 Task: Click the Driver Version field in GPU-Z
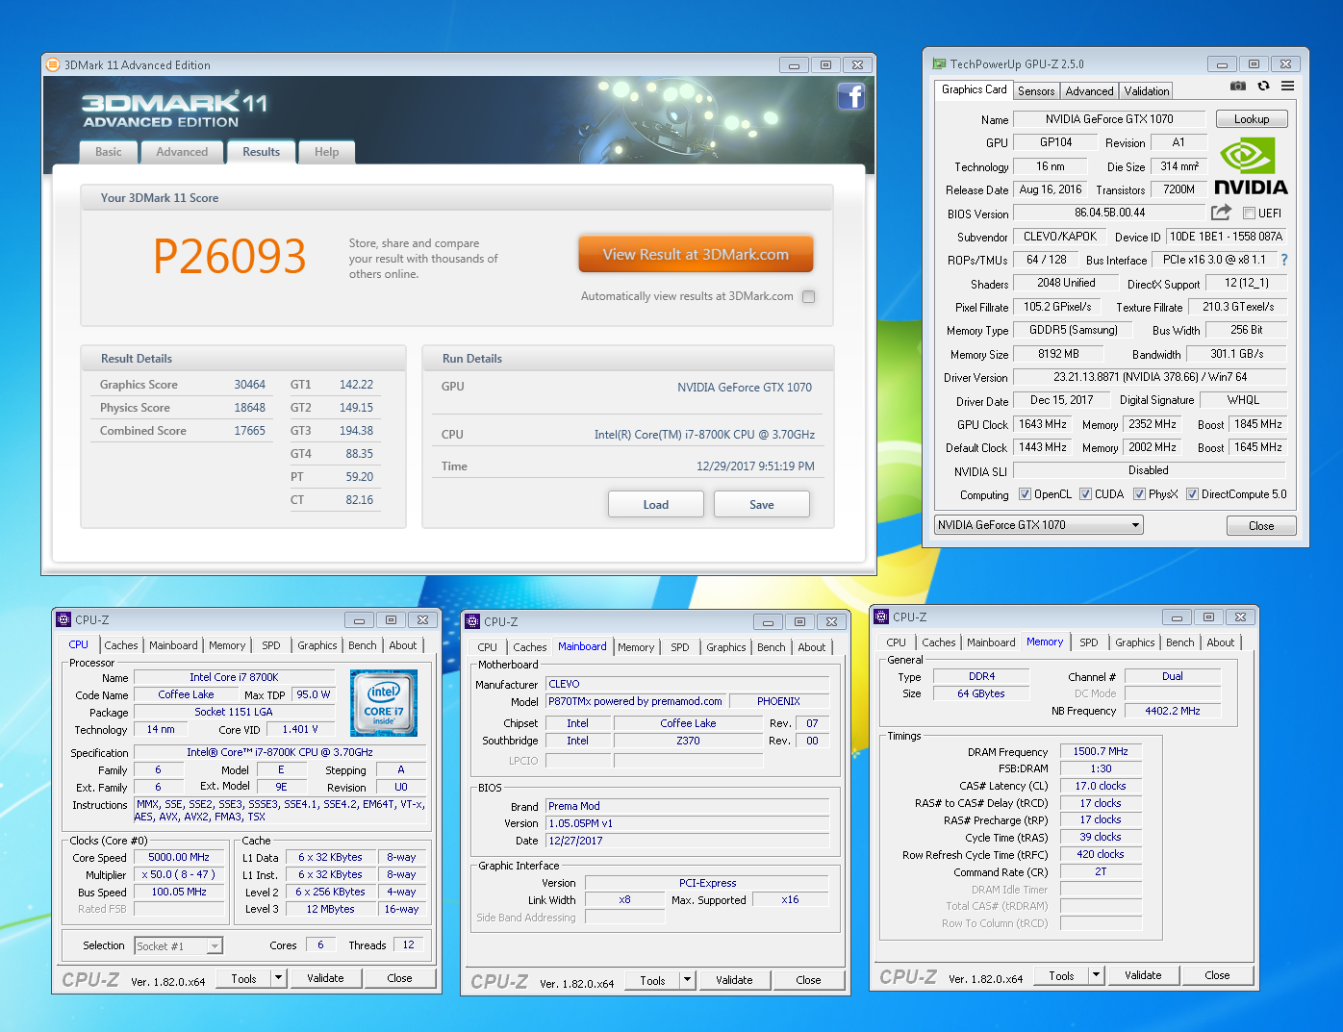point(1150,377)
